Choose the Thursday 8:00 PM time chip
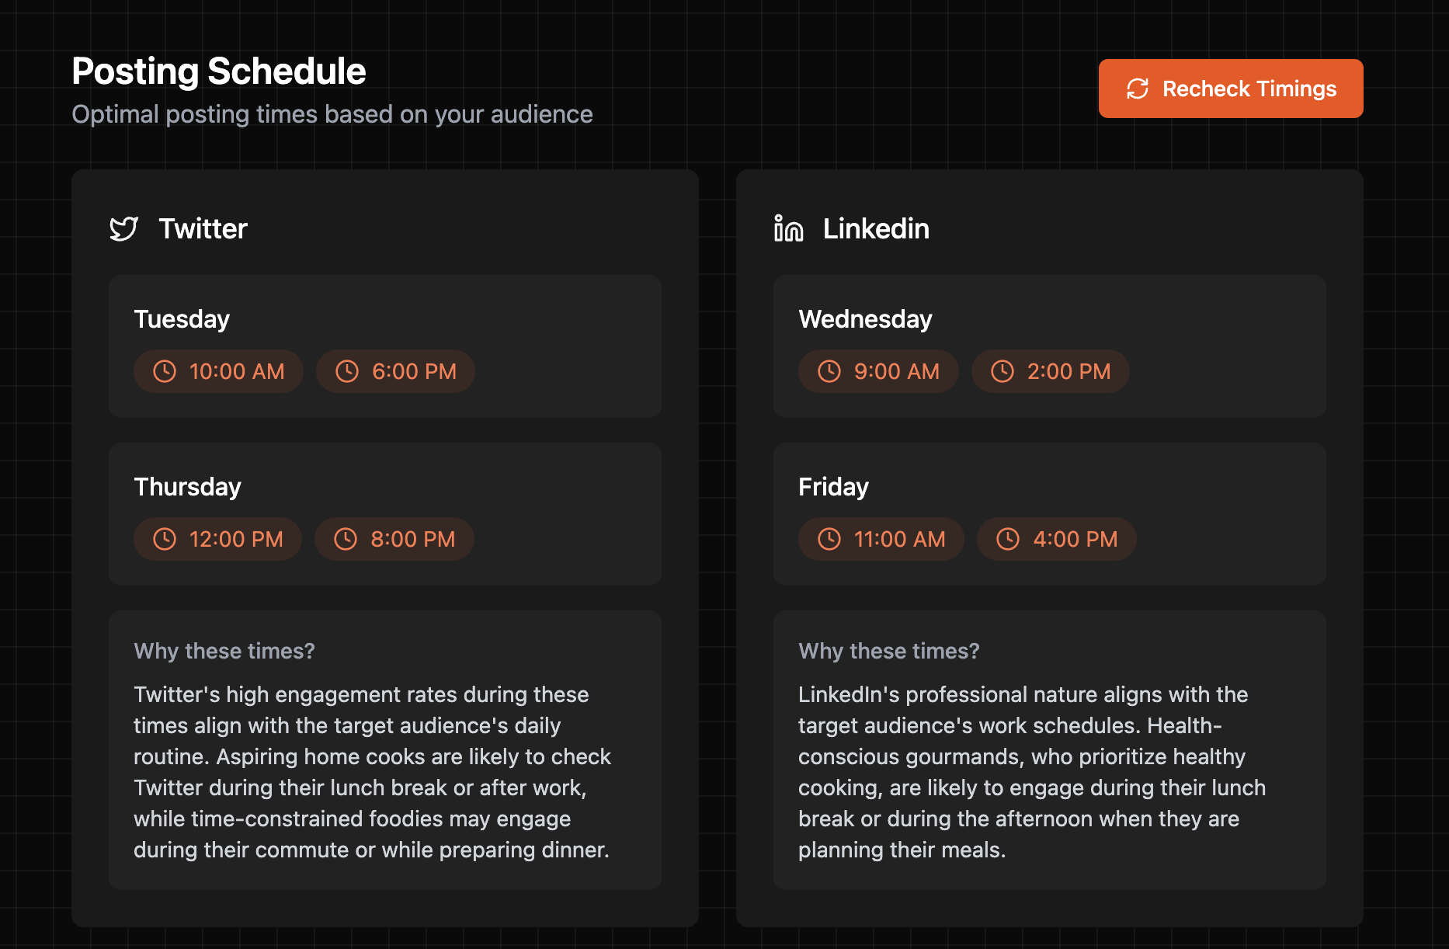Screen dimensions: 1449x949 click(x=394, y=539)
